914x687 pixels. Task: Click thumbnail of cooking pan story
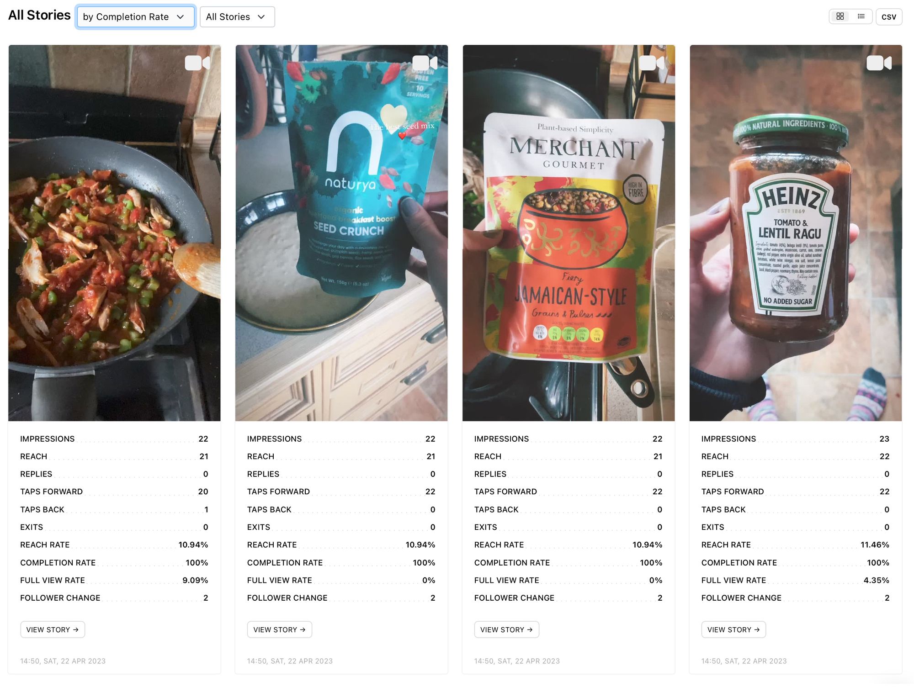click(x=114, y=233)
